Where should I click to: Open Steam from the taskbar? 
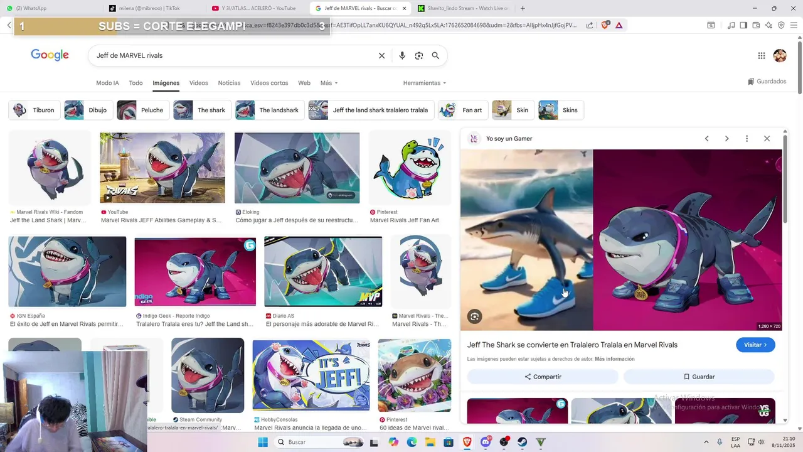click(x=522, y=442)
